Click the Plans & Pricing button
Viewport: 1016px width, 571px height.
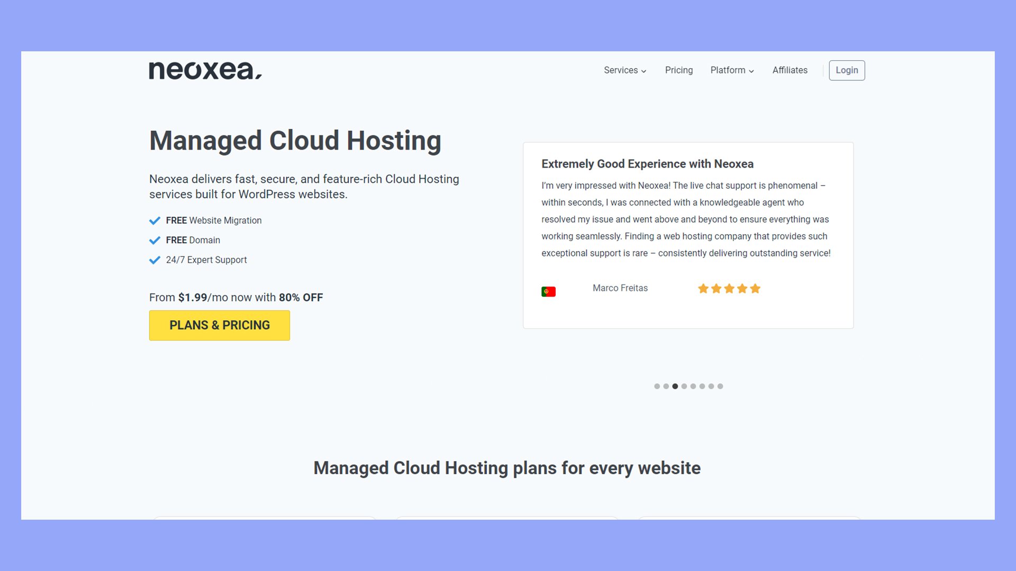click(220, 325)
